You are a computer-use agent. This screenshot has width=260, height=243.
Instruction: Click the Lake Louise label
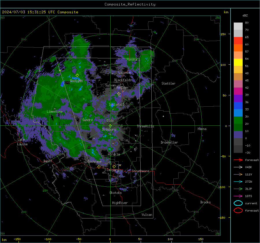[22, 142]
